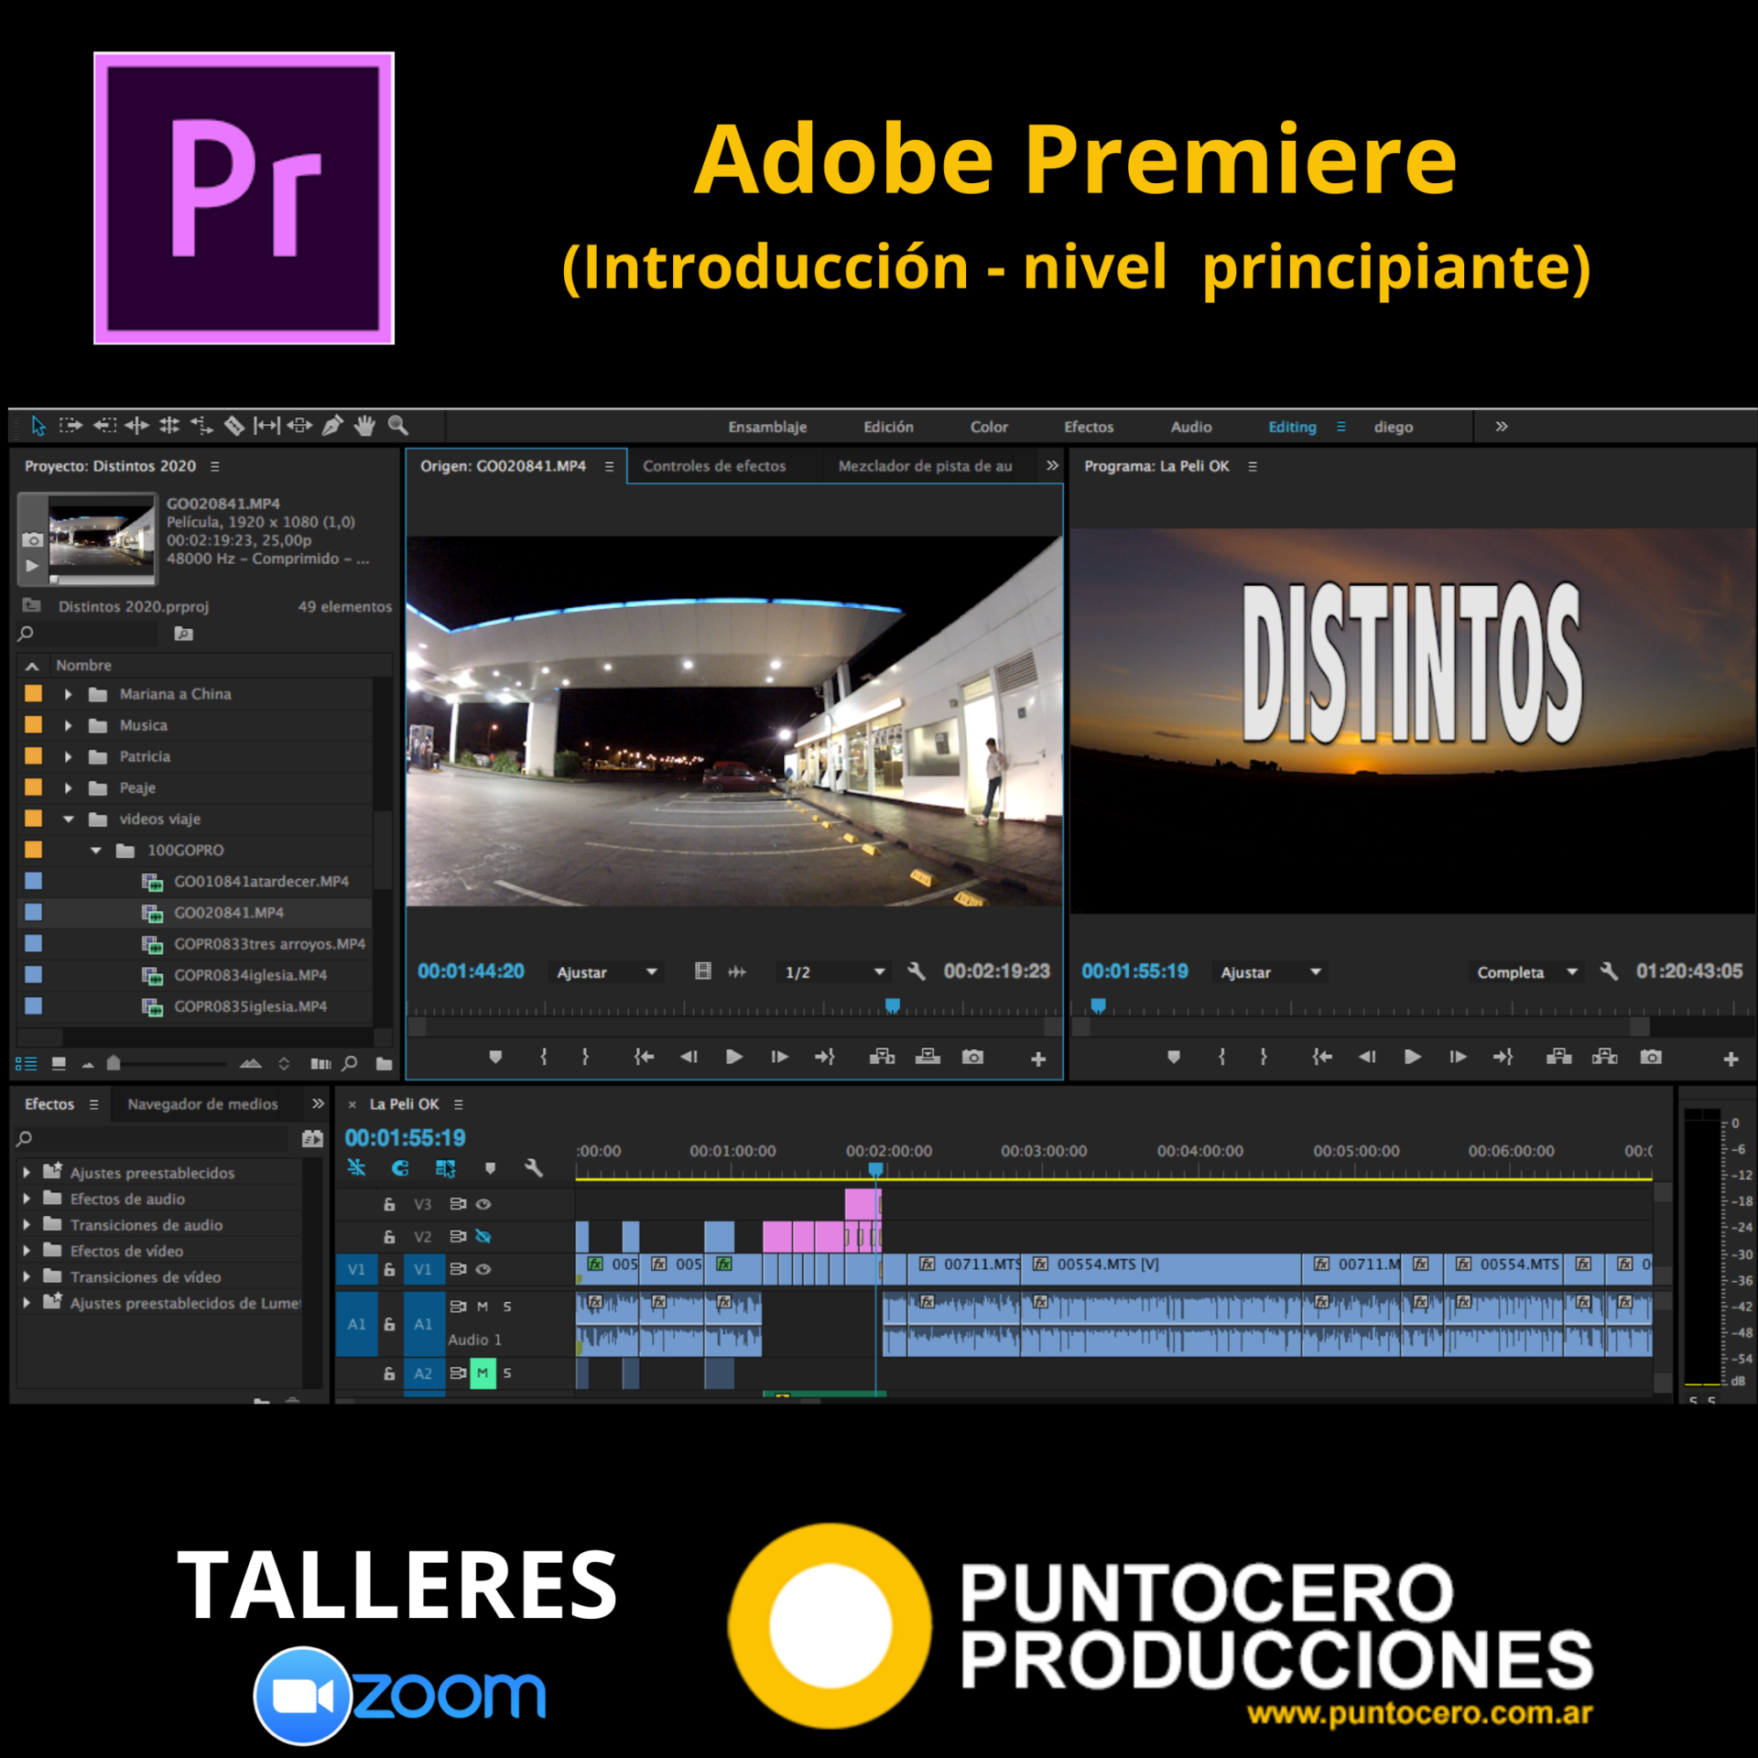
Task: Select the Selection arrow tool
Action: pos(38,426)
